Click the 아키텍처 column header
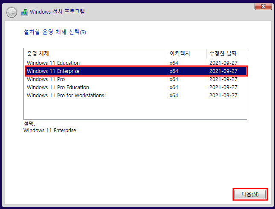Screen dimensions: 275x209 click(x=187, y=53)
